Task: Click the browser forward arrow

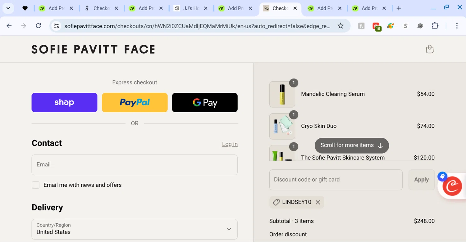Action: coord(24,26)
